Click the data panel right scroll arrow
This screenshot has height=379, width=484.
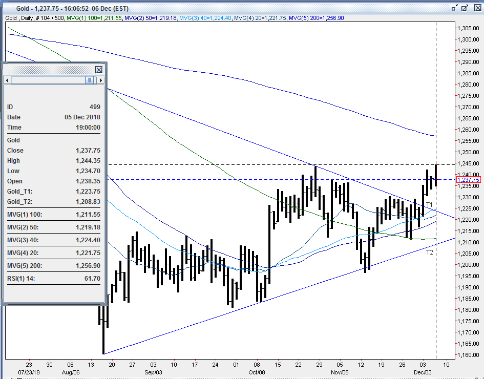[100, 80]
